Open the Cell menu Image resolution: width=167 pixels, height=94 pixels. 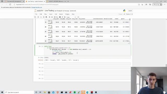(x=56, y=14)
